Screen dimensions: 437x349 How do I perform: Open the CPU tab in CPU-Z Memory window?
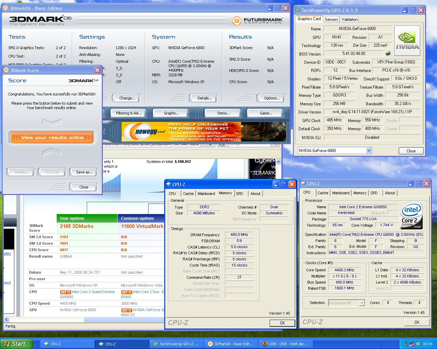click(x=172, y=194)
